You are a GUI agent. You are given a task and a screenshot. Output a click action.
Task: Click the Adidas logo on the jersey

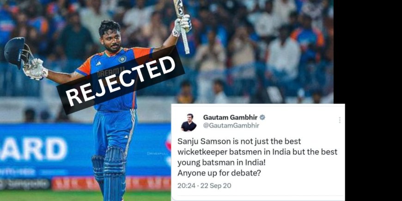coord(98,63)
